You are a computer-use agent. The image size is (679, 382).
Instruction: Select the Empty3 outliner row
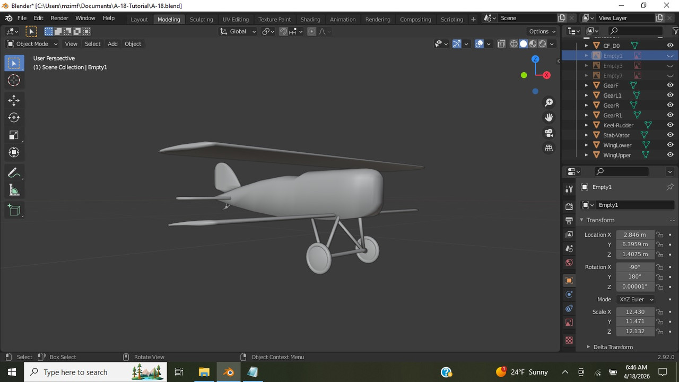[x=620, y=66]
